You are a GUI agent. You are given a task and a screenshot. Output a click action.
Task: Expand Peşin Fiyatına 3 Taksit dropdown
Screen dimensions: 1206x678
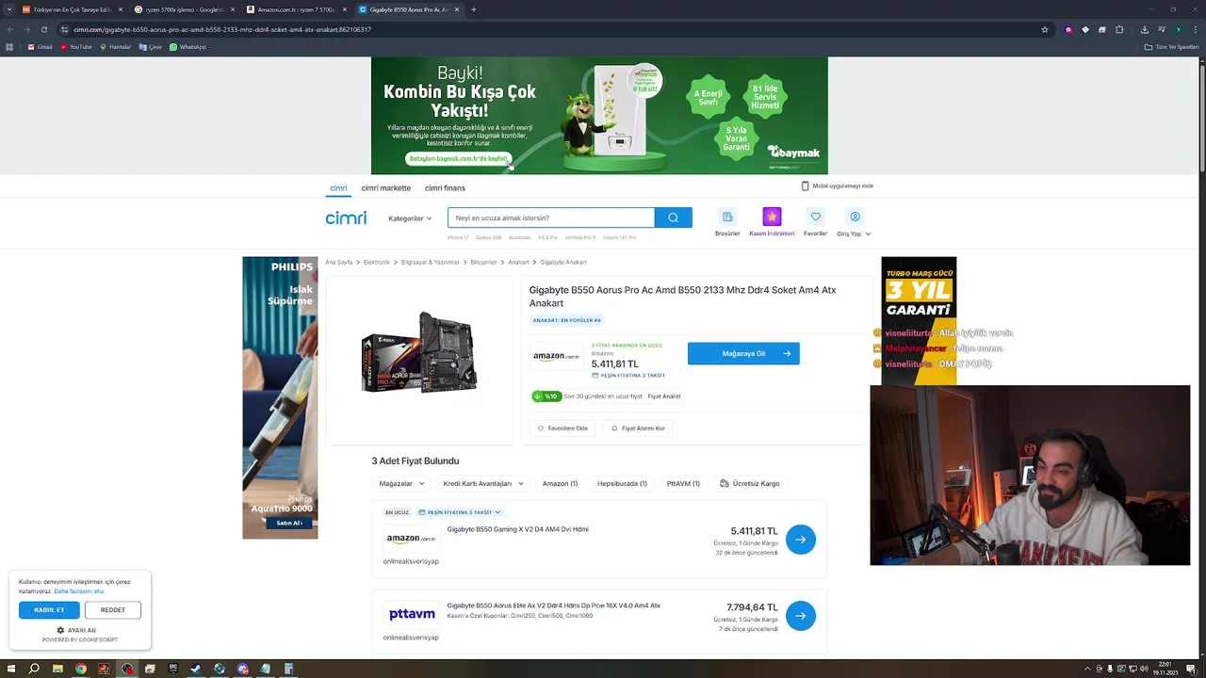tap(460, 512)
